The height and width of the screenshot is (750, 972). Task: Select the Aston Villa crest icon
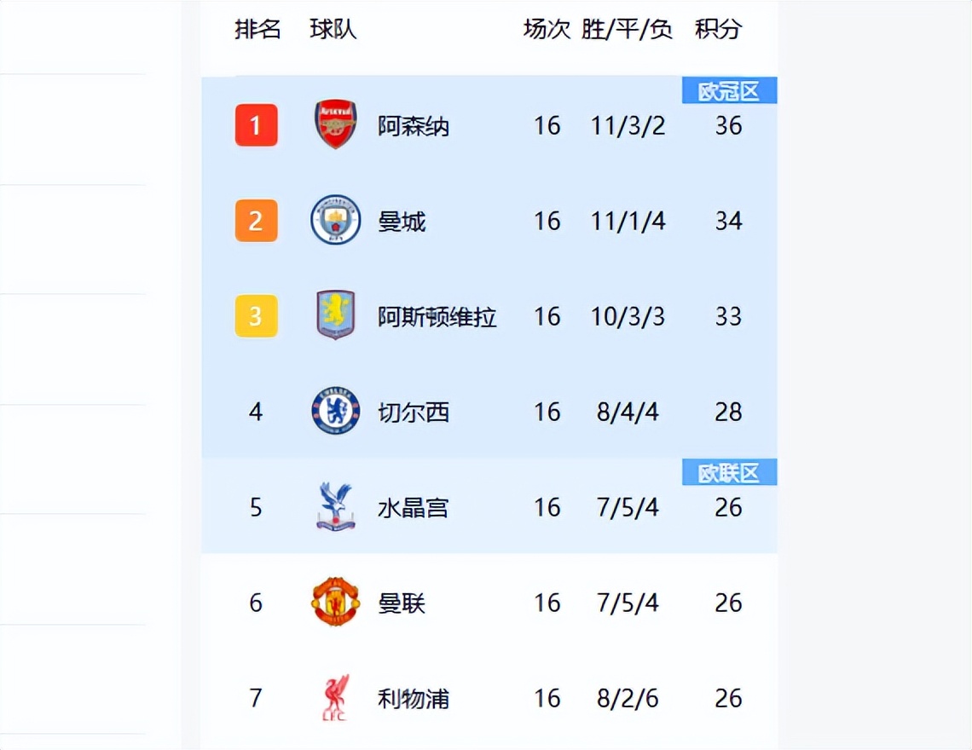pos(335,315)
